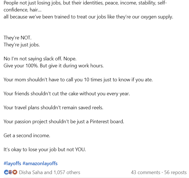
Task: Click the blue thumbs-up Like reaction icon
Action: point(6,172)
